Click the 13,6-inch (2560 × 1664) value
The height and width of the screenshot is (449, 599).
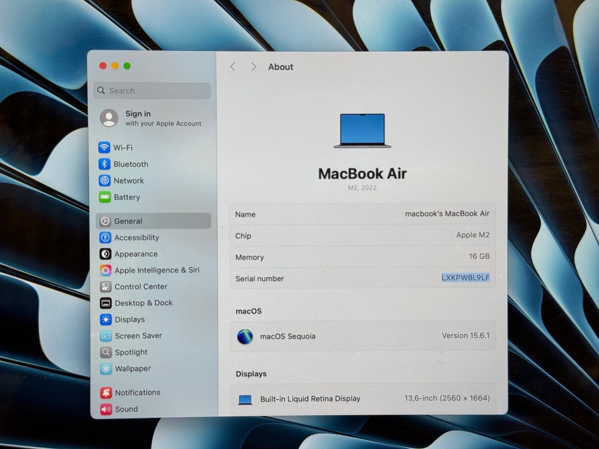pos(447,398)
